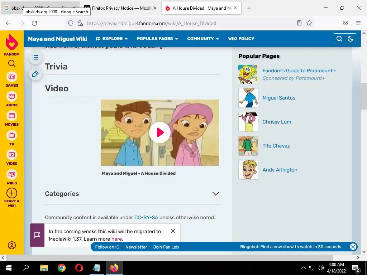Open the Miguel Santos page link

pos(279,98)
